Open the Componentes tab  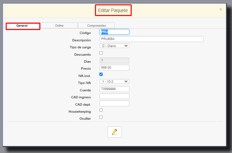point(96,26)
